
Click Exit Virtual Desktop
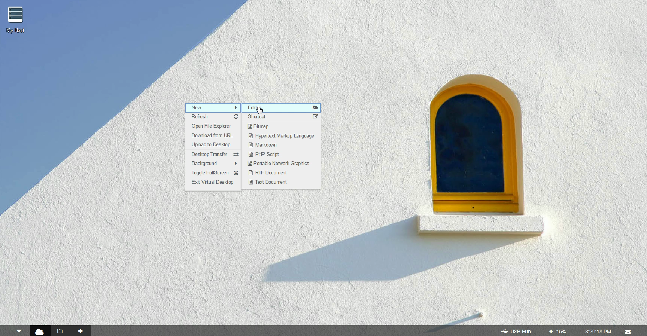pyautogui.click(x=212, y=182)
